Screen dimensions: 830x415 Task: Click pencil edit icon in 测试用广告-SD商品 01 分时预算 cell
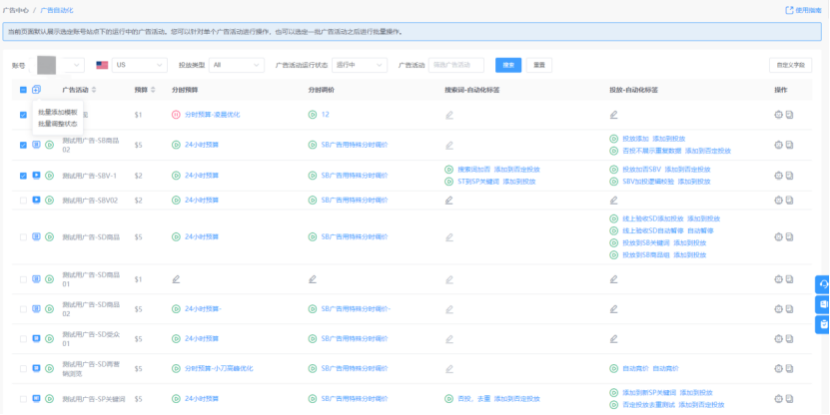[176, 279]
